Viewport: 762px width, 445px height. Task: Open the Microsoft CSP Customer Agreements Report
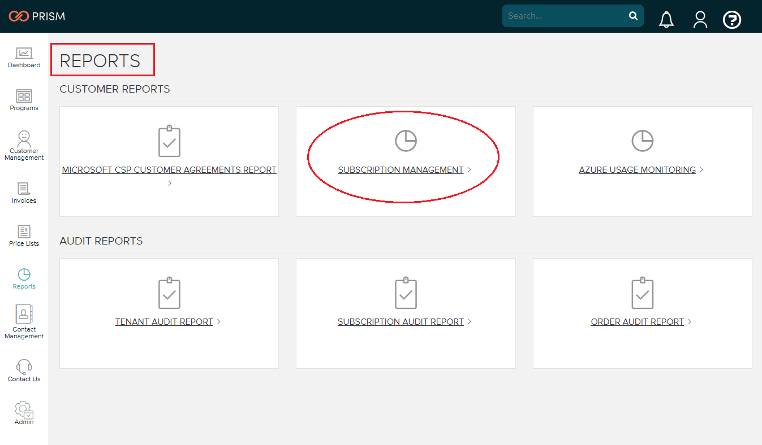[x=169, y=169]
